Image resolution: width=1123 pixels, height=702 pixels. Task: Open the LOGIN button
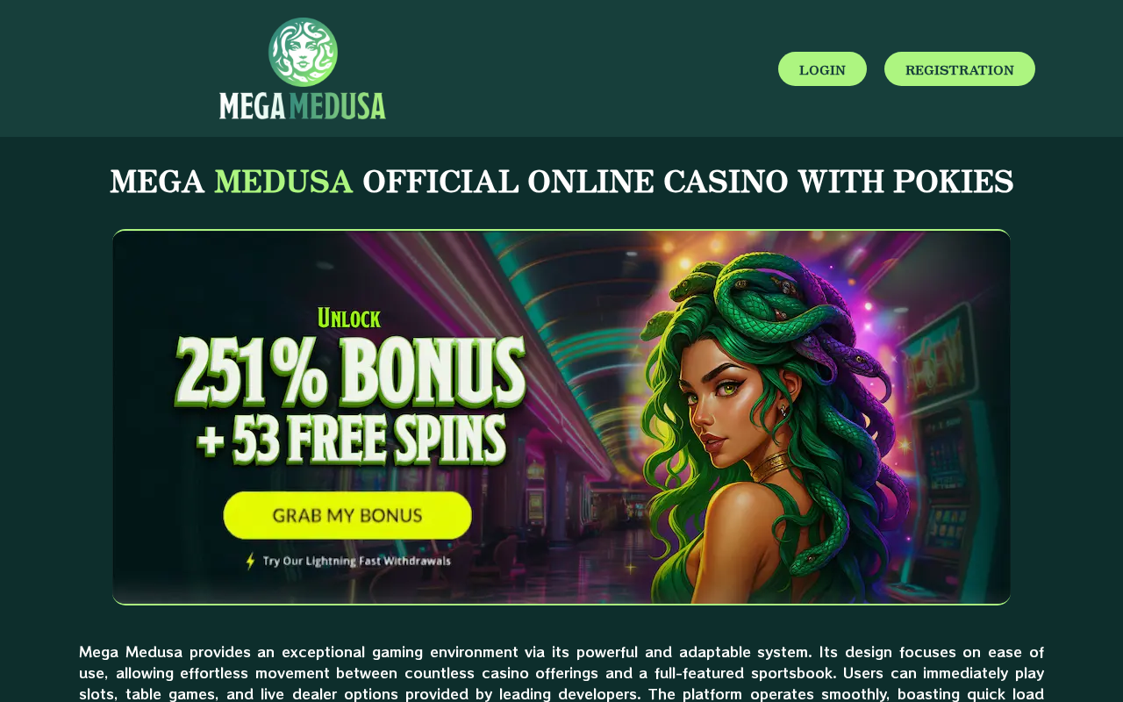point(822,69)
